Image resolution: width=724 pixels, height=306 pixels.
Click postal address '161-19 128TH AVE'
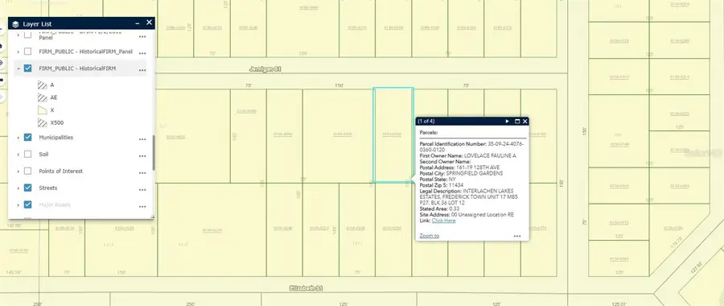[478, 167]
